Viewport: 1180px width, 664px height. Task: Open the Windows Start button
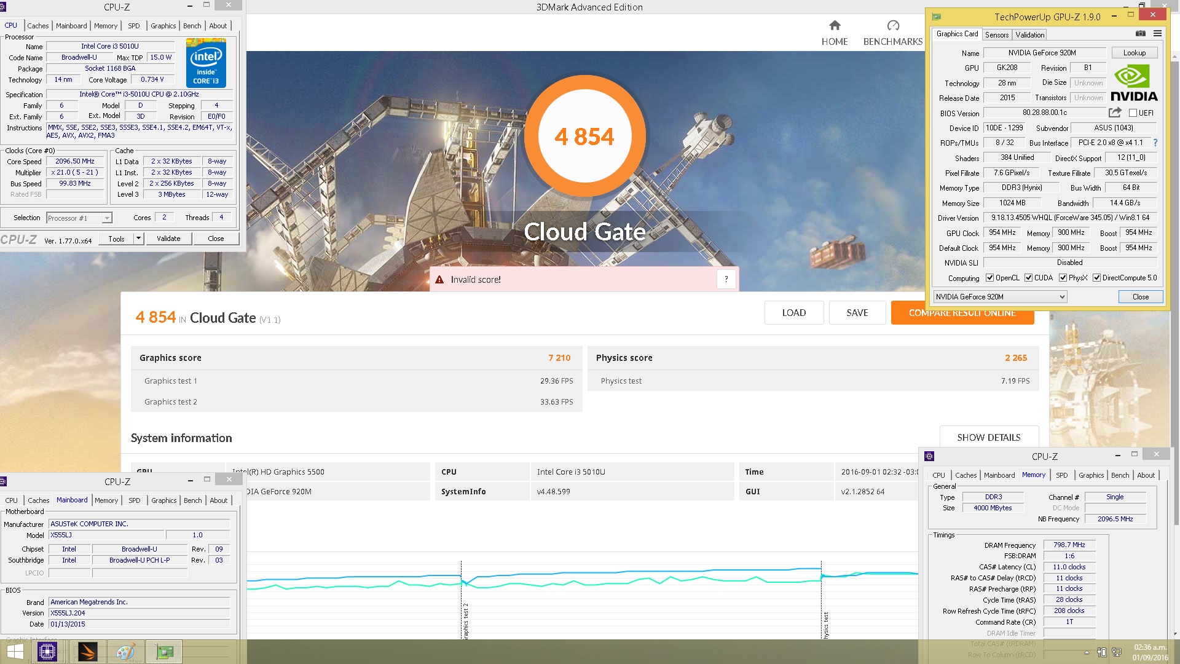[15, 652]
